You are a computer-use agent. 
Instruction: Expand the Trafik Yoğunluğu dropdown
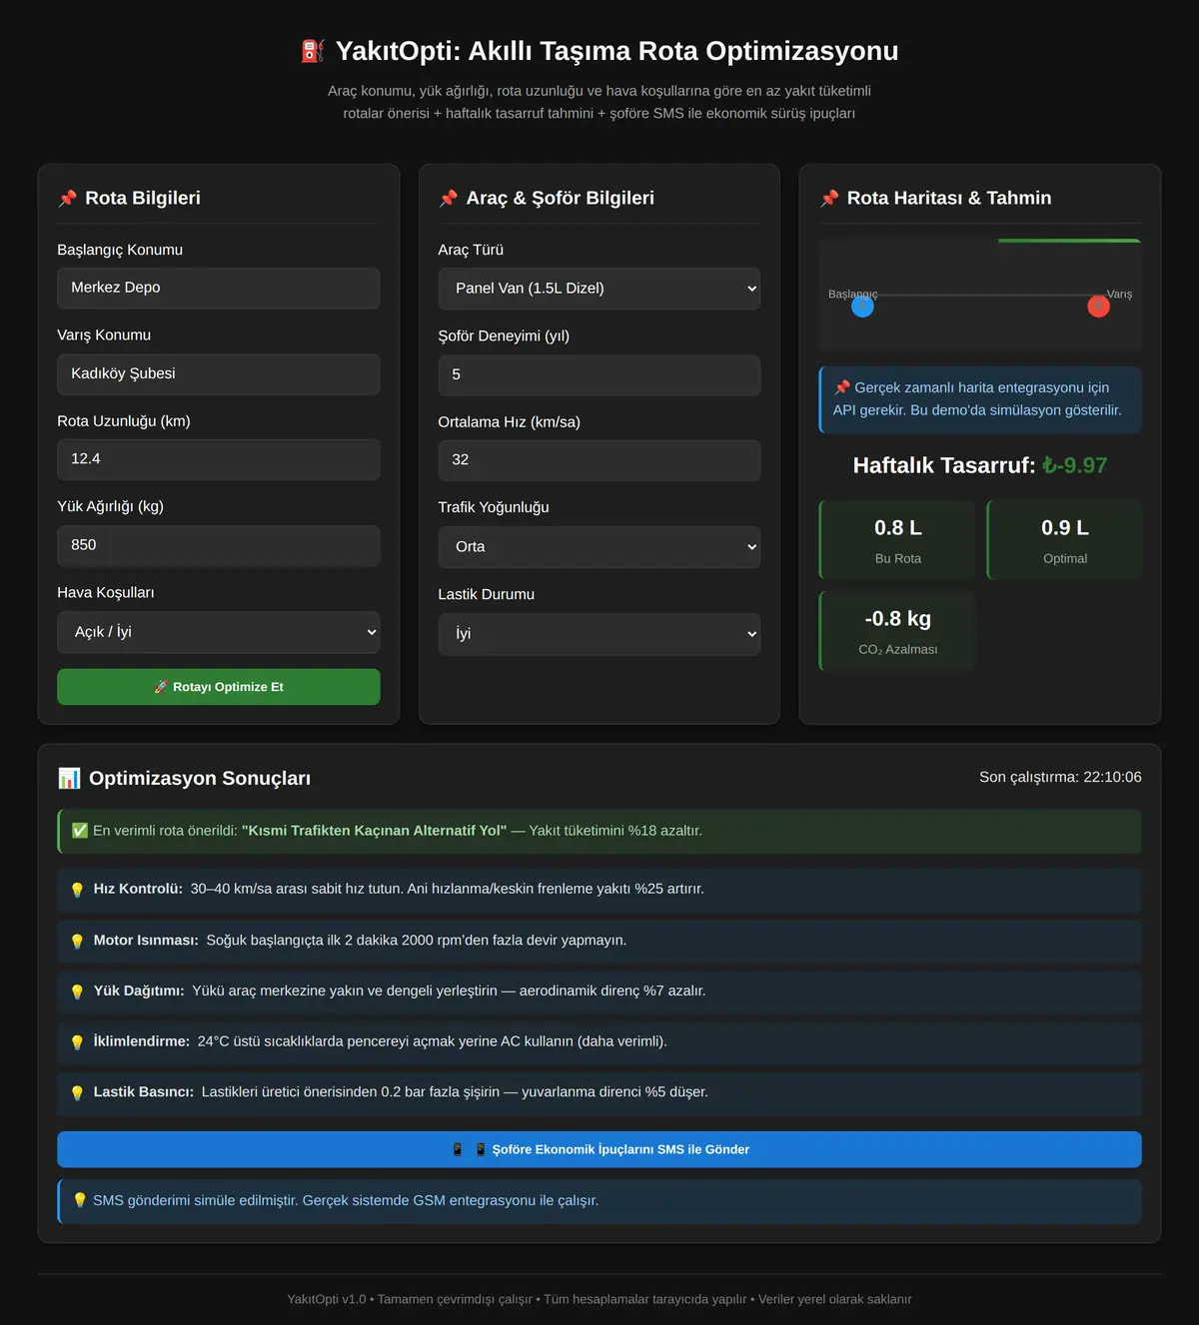(599, 547)
